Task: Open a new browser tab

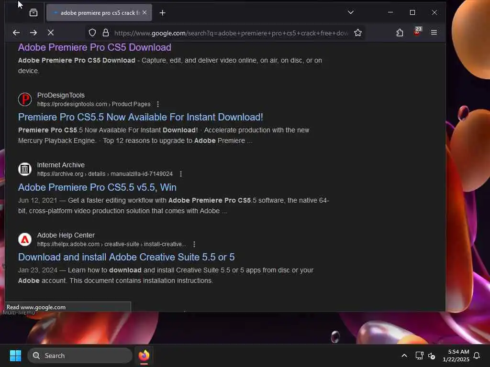Action: tap(163, 13)
